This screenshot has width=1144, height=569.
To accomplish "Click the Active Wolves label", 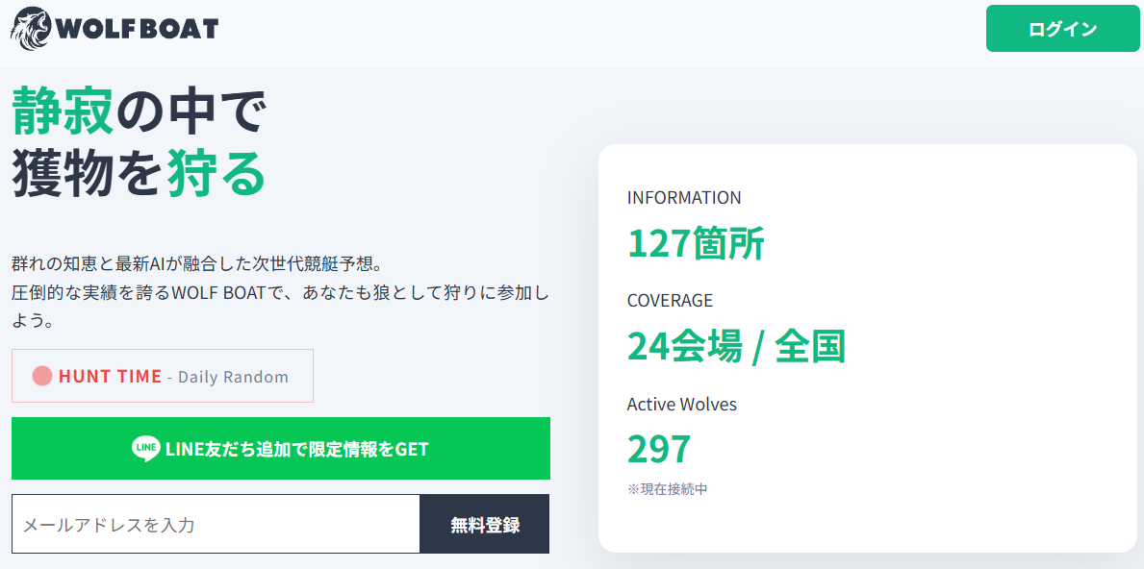I will pyautogui.click(x=682, y=405).
